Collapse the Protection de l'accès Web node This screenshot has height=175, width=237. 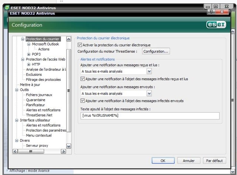(23, 59)
